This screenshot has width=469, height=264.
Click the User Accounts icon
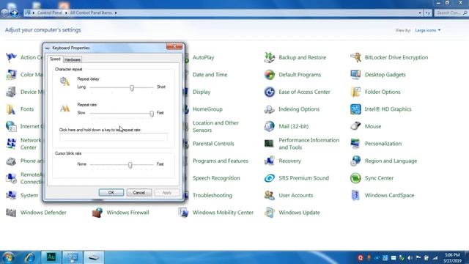tap(270, 195)
